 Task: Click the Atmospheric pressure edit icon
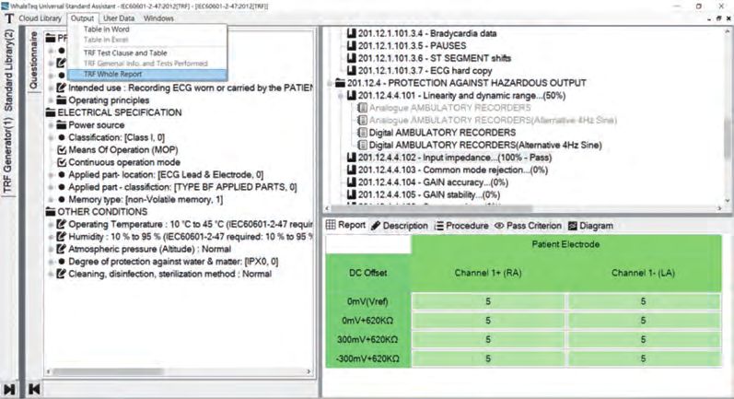click(62, 249)
